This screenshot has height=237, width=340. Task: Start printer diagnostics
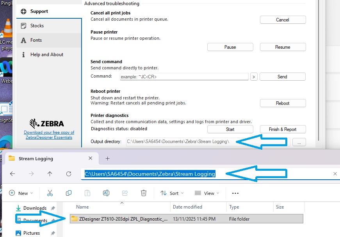click(x=230, y=129)
